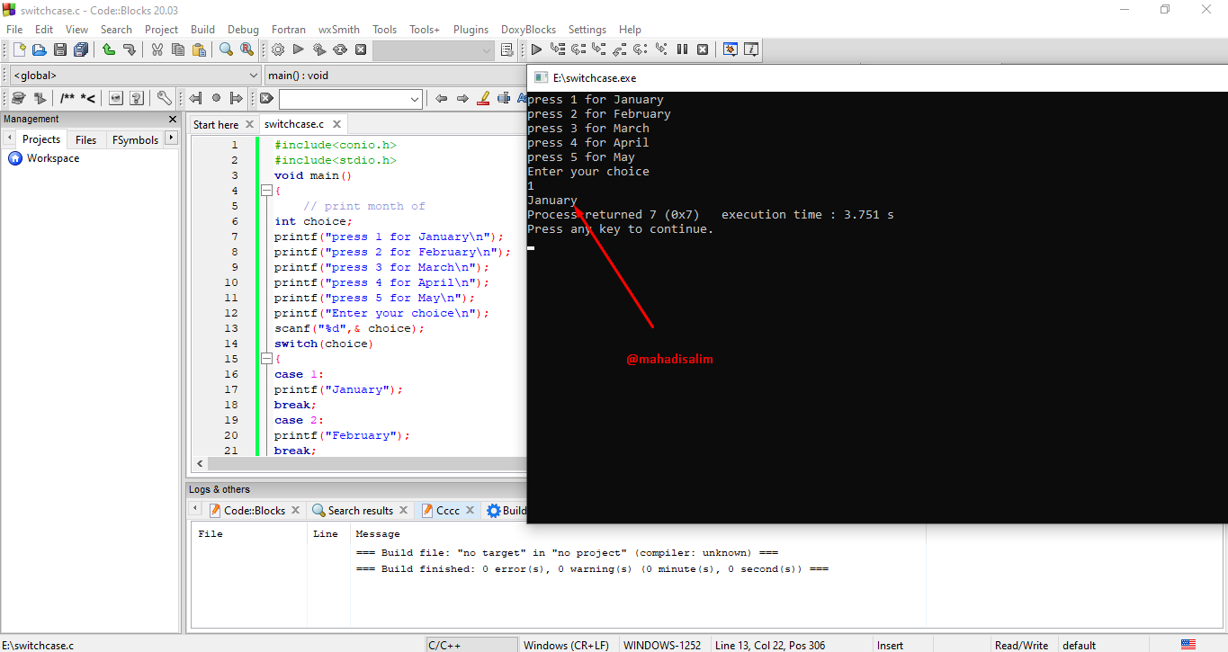Insert a Doxygen block comment (/**)
Screen dimensions: 1228x652
pyautogui.click(x=67, y=99)
